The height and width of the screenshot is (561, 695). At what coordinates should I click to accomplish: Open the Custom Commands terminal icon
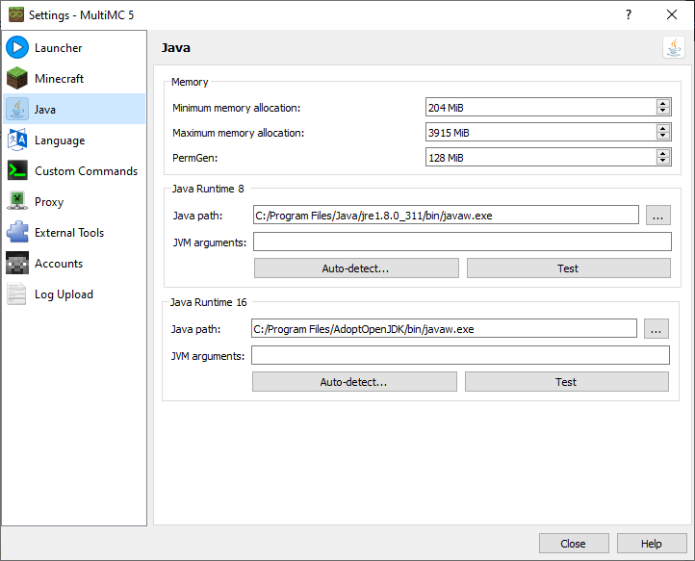17,170
